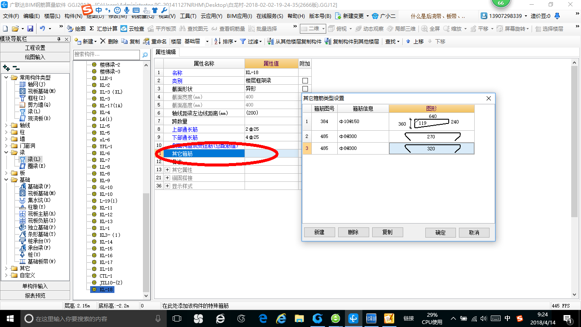
Task: Expand 显示样式 row in property table
Action: 168,186
